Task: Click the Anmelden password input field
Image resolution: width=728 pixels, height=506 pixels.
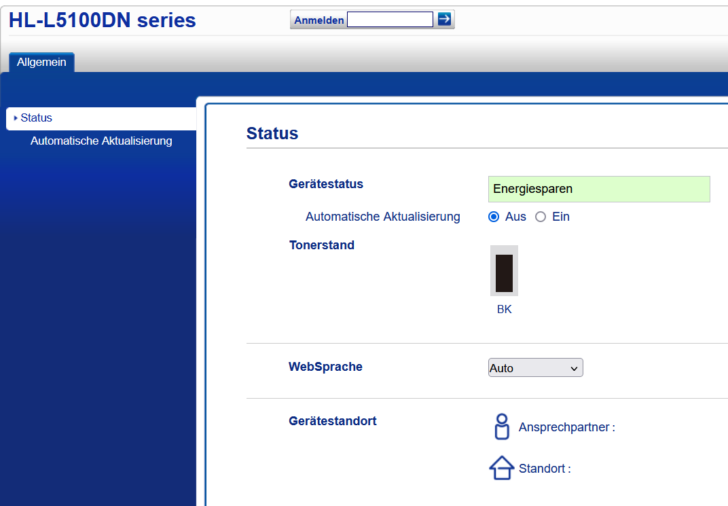Action: point(390,20)
